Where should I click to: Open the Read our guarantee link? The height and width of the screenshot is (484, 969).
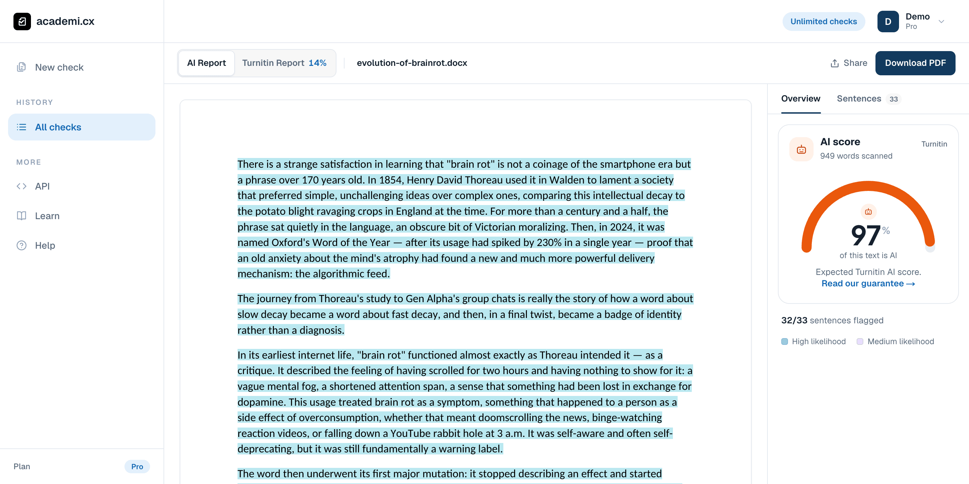coord(868,284)
